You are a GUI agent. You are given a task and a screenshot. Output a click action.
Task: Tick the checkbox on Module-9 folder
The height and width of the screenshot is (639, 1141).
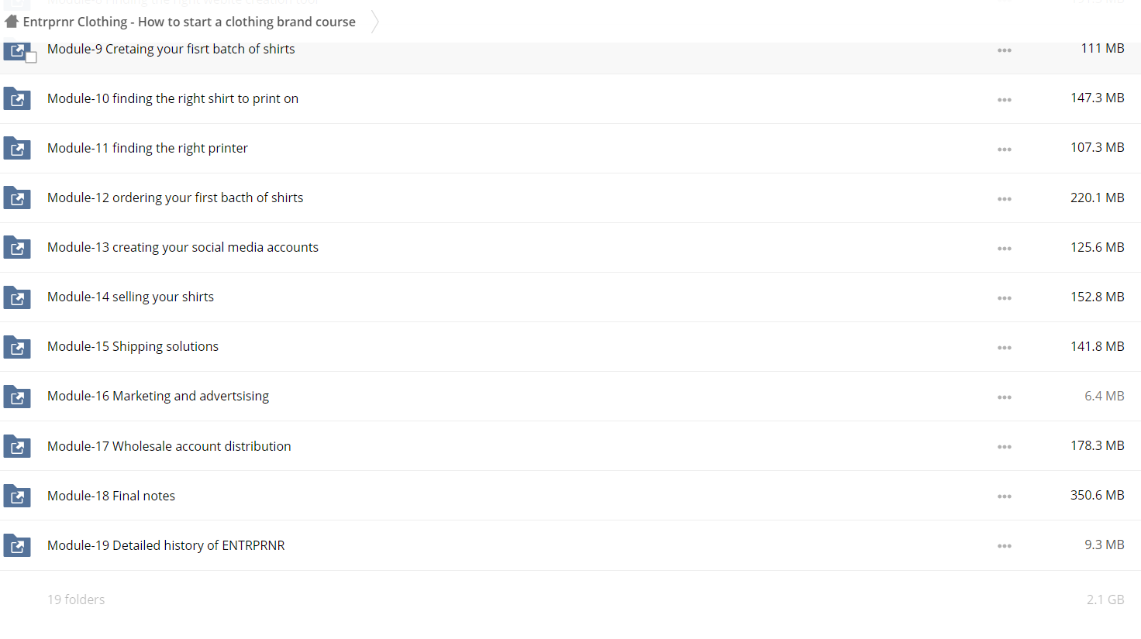pos(31,57)
